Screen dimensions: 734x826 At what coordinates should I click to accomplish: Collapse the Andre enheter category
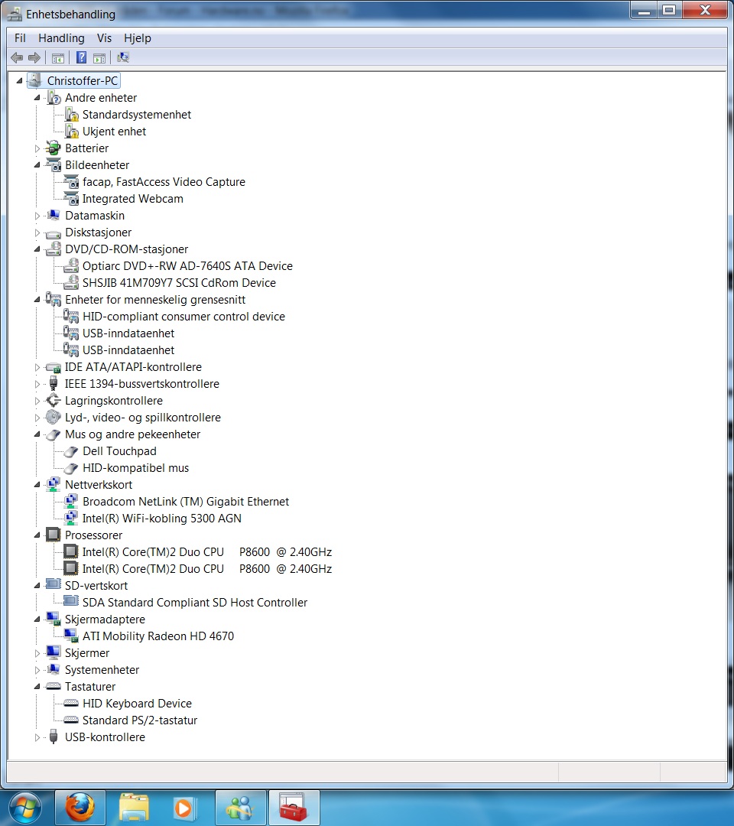click(x=37, y=97)
